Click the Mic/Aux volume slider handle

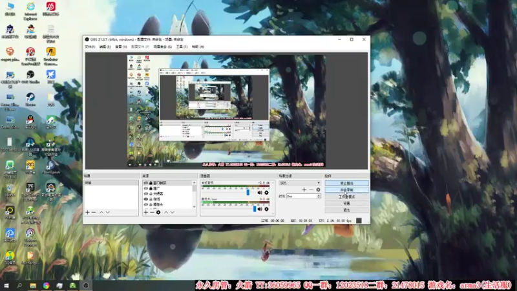coord(255,209)
